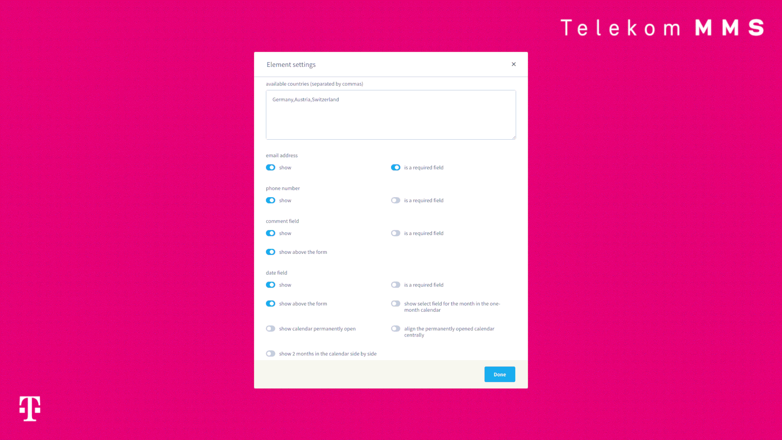This screenshot has width=782, height=440.
Task: Toggle 'show 2 months in calendar side by side'
Action: [x=270, y=354]
